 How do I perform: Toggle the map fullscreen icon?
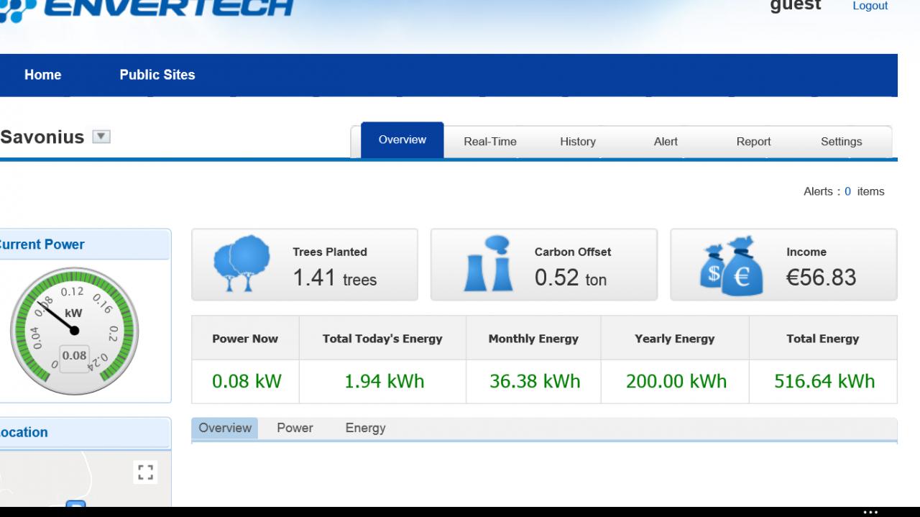tap(146, 472)
